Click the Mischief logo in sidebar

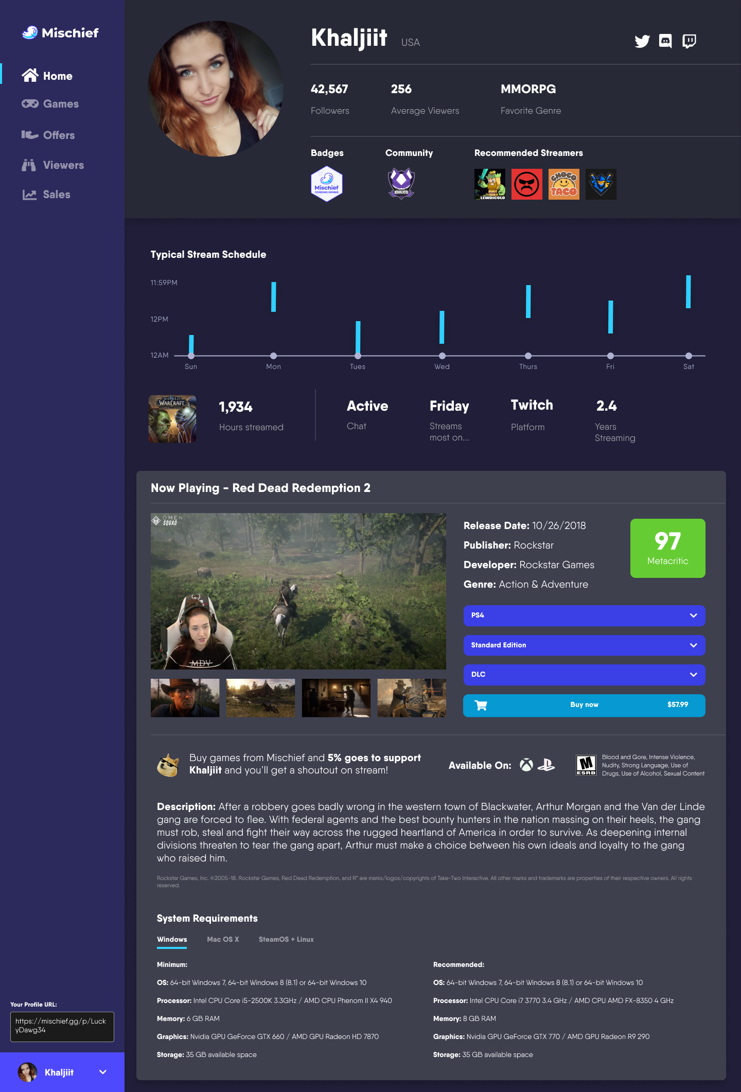point(60,33)
